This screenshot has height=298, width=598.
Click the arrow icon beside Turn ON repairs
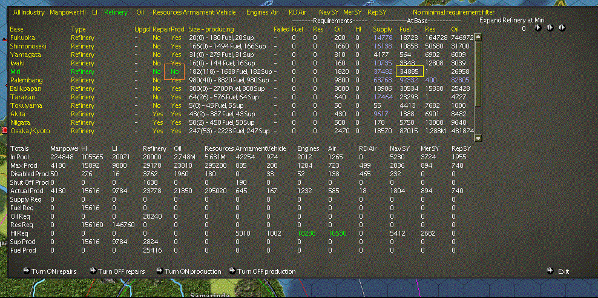(26, 271)
